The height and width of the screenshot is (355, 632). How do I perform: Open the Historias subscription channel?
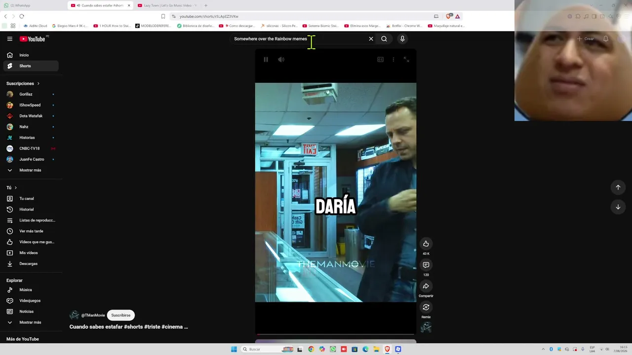(31, 138)
